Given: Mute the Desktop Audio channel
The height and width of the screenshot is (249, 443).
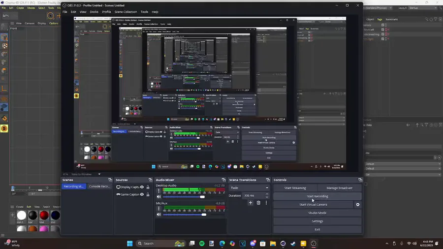Looking at the screenshot, I should click(x=159, y=197).
